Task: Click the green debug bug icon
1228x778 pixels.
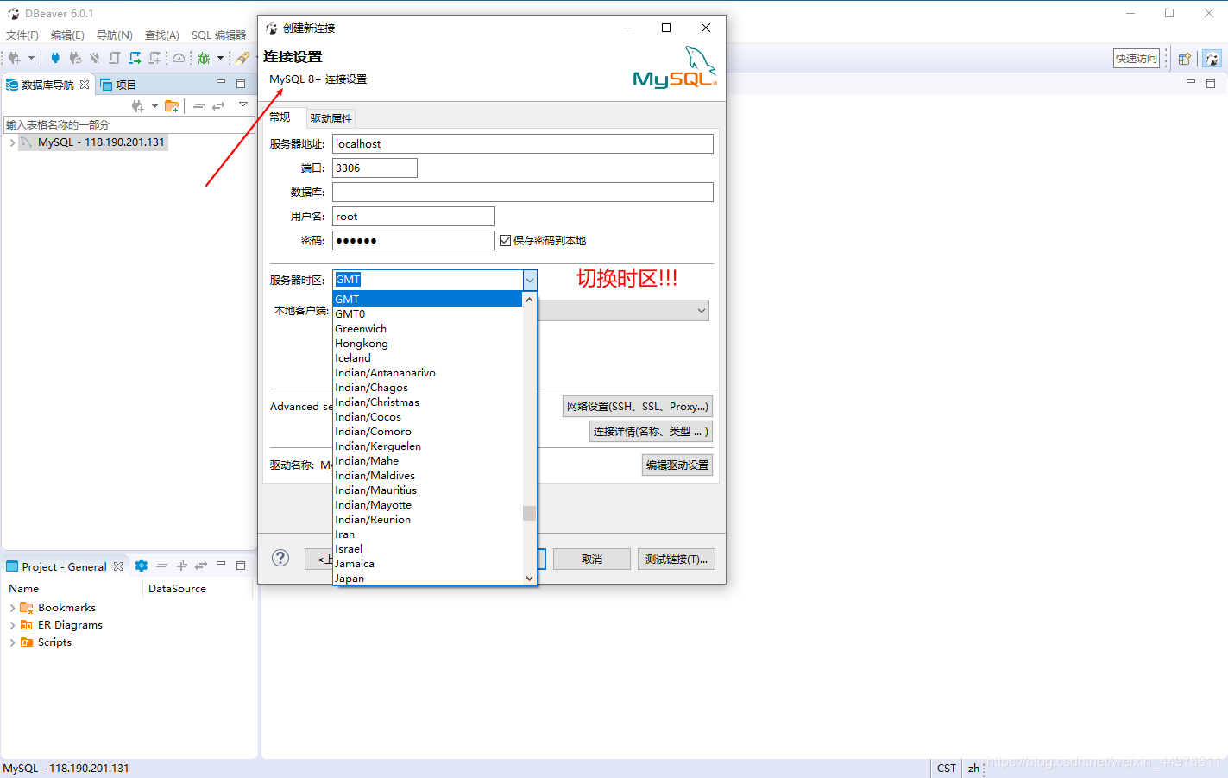Action: [204, 58]
